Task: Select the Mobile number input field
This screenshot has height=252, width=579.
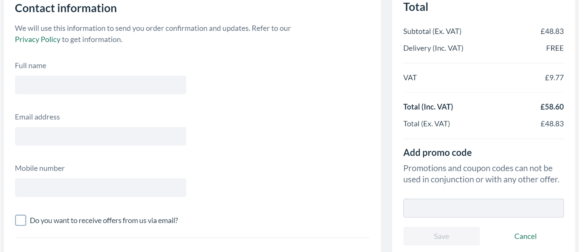Action: tap(100, 188)
